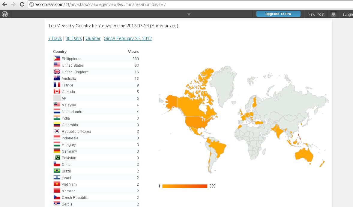
Task: Click the Upgrade To Pro button
Action: 278,14
